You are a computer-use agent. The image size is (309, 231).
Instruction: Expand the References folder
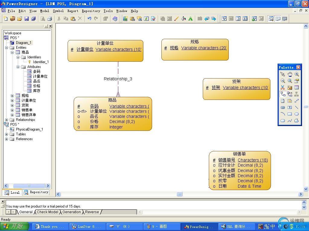[x=7, y=139]
